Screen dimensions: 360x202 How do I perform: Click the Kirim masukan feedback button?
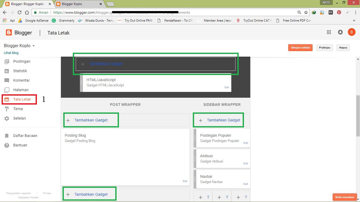click(345, 197)
